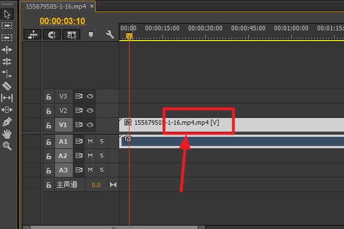Toggle Linked Selection button
This screenshot has width=344, height=229.
point(71,34)
